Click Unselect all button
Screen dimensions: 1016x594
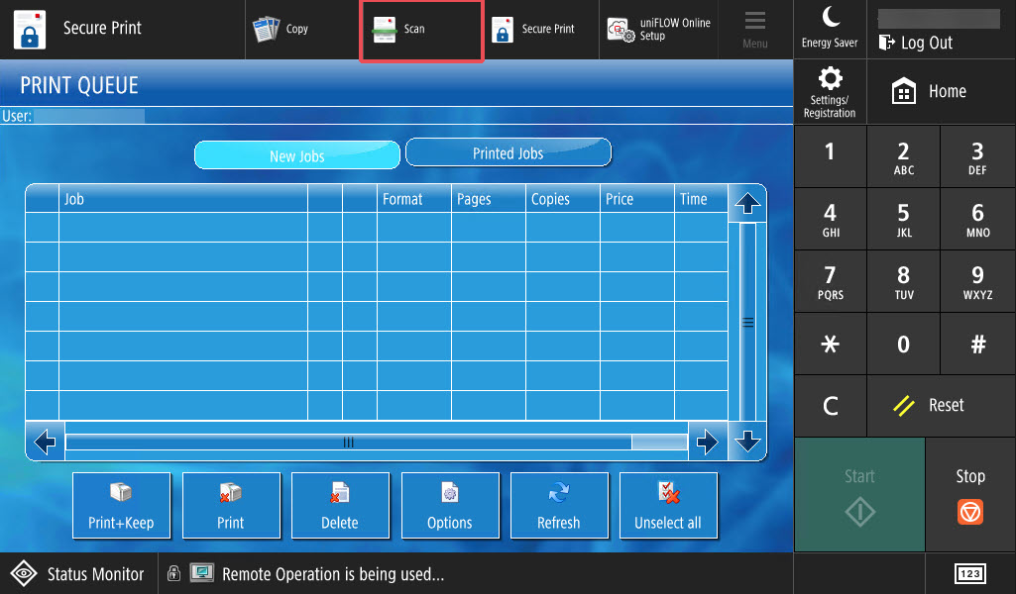668,505
